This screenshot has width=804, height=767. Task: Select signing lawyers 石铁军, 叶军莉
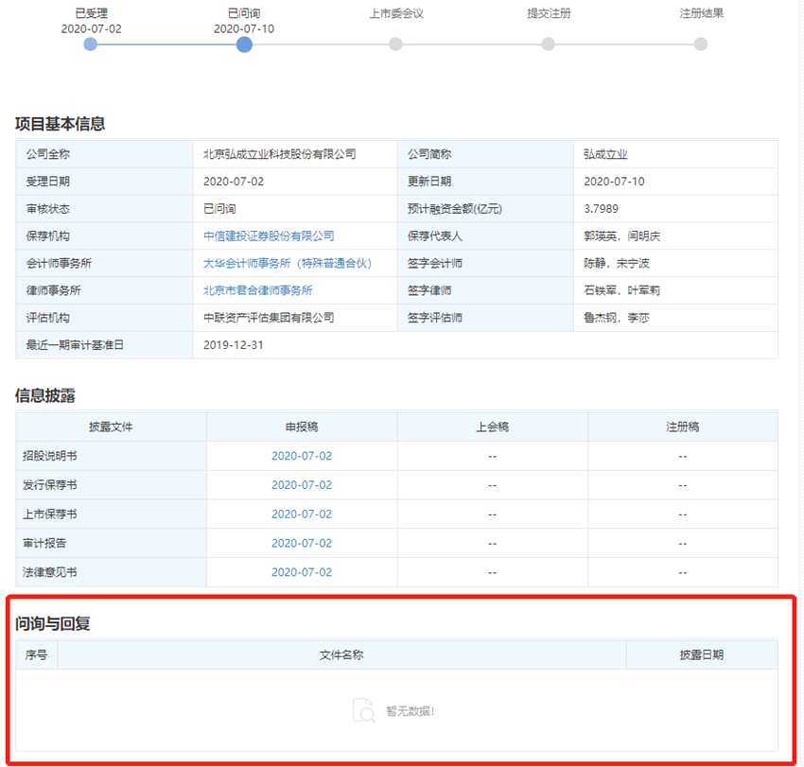tap(622, 290)
